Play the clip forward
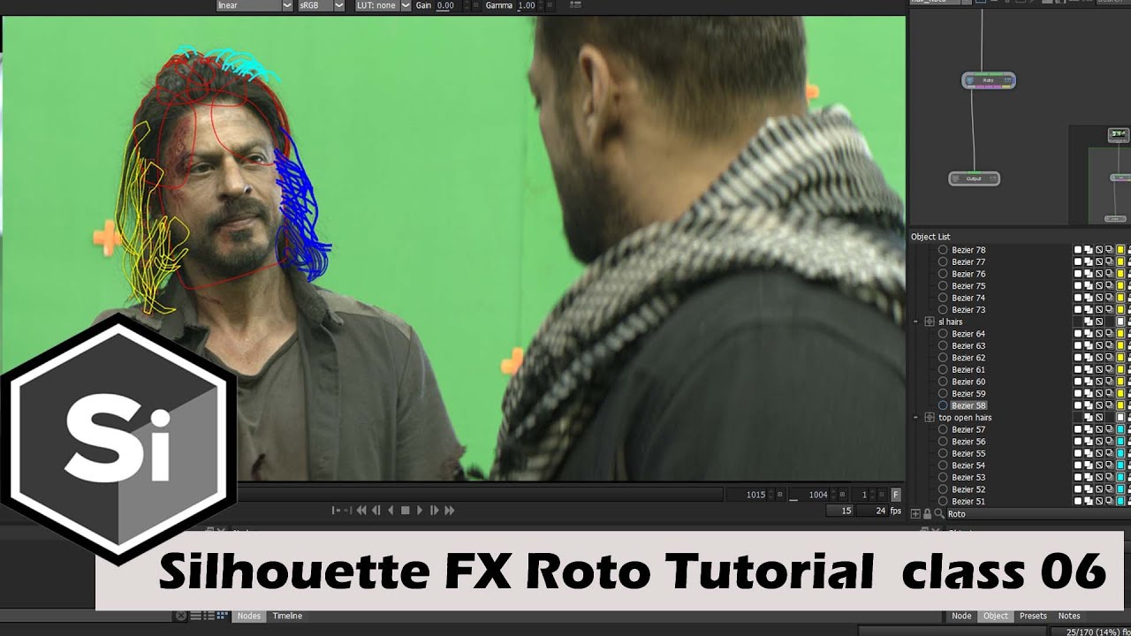This screenshot has width=1131, height=636. click(420, 511)
